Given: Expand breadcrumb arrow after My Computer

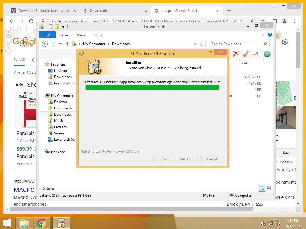Looking at the screenshot, I should pos(109,44).
